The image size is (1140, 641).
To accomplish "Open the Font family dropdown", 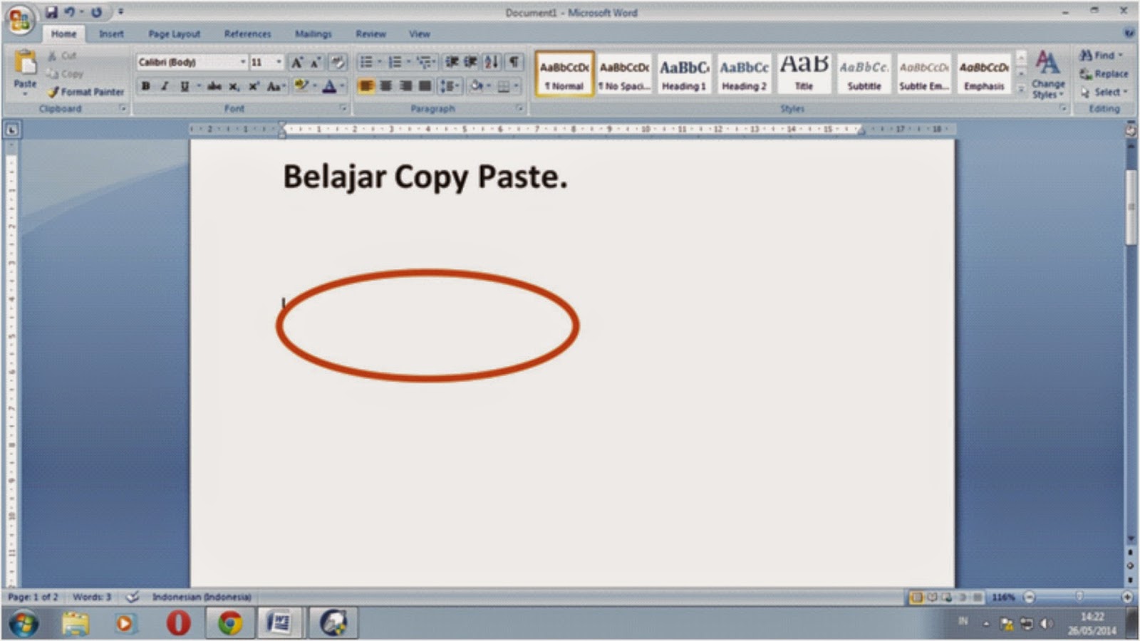I will [x=243, y=61].
